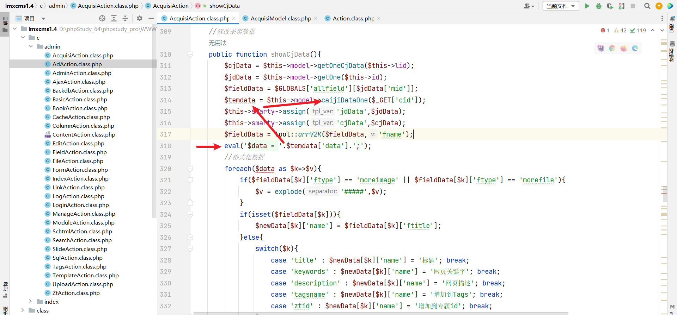Click AcquisiAction class breadcrumb

pyautogui.click(x=167, y=6)
